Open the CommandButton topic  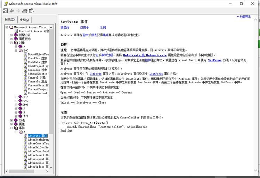(x=39, y=74)
